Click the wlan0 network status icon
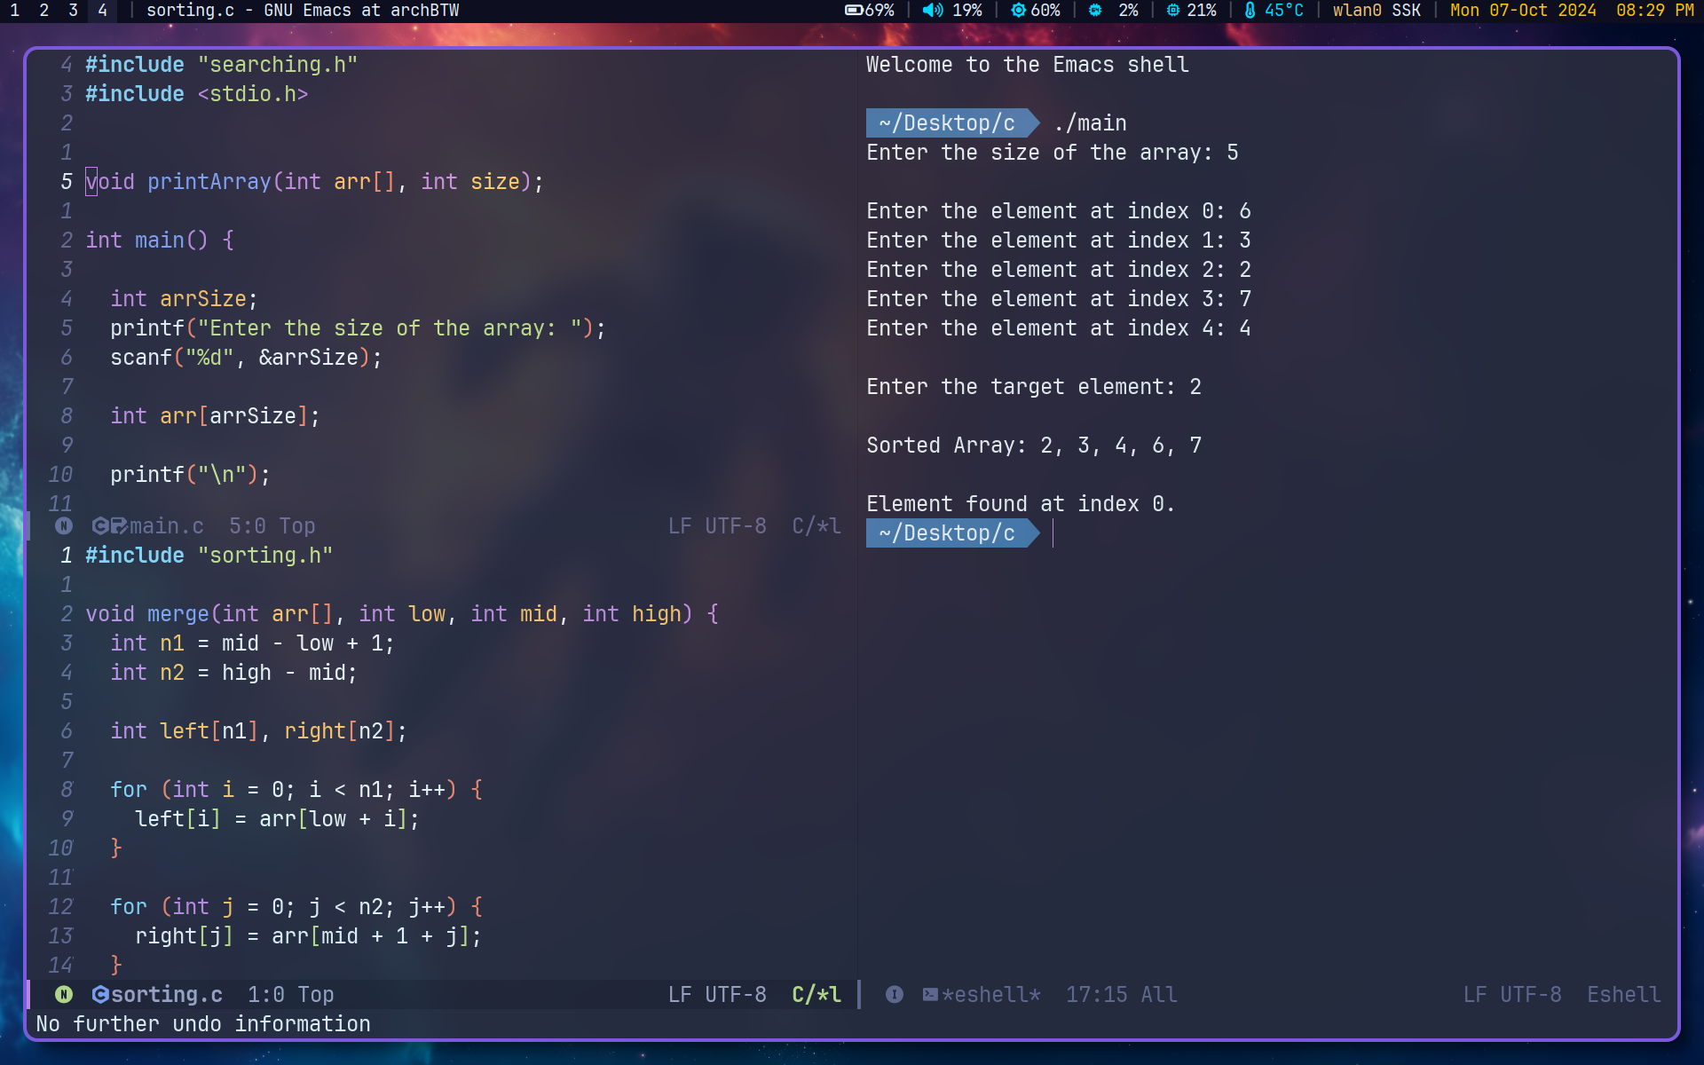Screen dimensions: 1704x1065 click(x=1376, y=11)
